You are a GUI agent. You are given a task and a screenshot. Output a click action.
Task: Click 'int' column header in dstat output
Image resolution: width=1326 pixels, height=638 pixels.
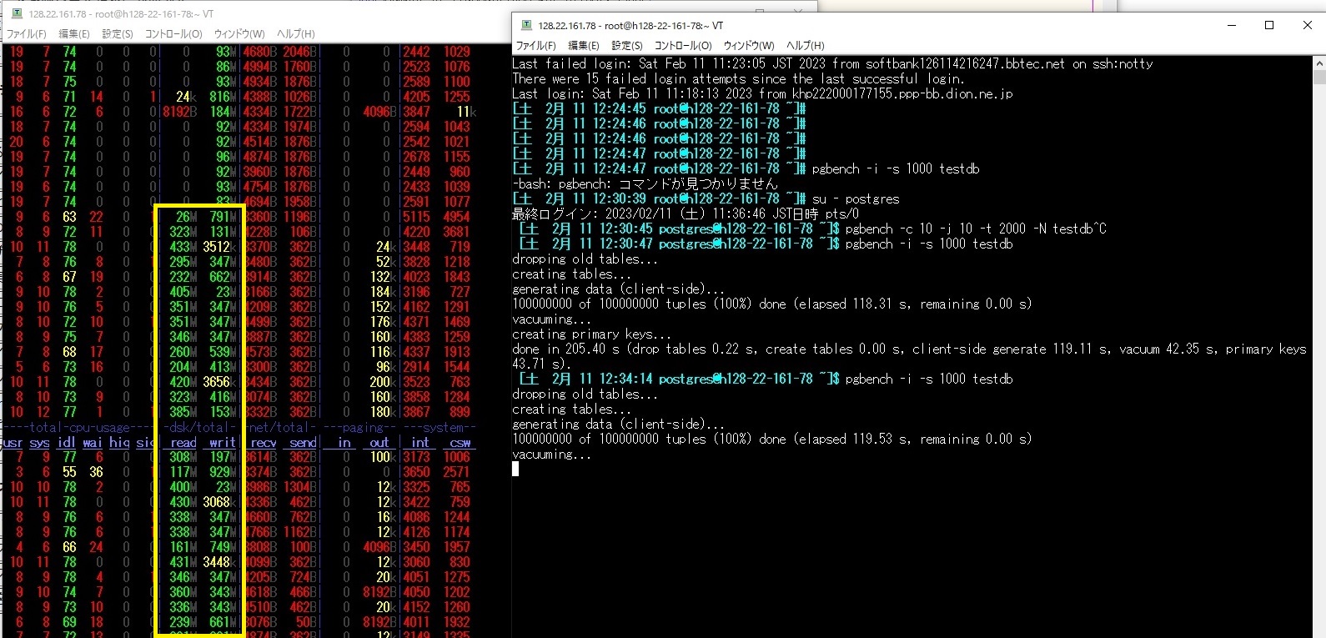(420, 443)
